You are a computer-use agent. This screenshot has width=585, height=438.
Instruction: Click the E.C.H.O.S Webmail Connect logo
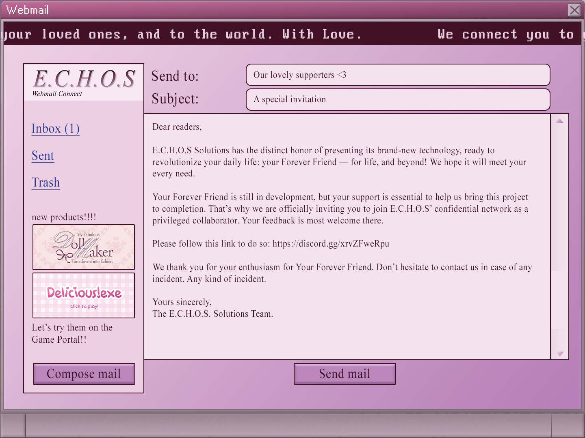tap(84, 82)
